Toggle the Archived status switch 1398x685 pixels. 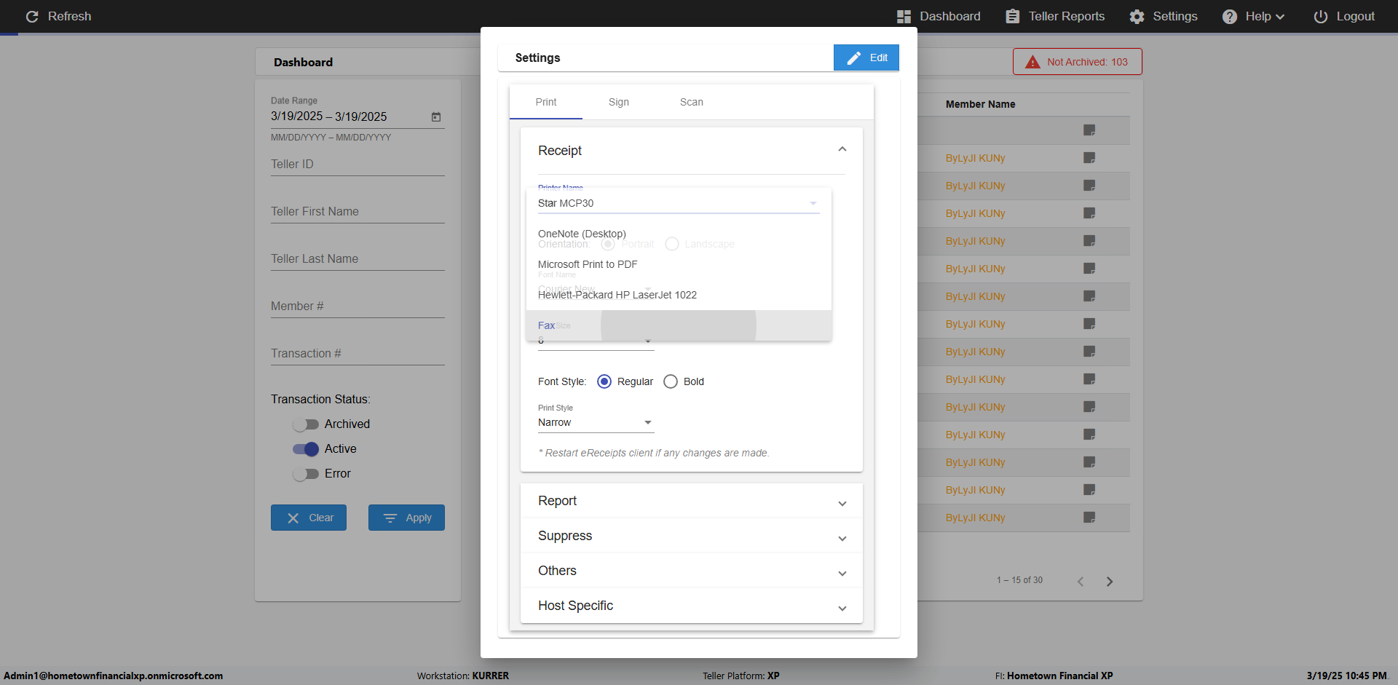click(x=306, y=424)
